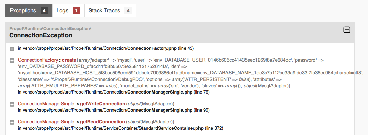Expand the ConnectionFactory.php line 43 trace
Viewport: 368px width, 135px height.
[x=12, y=49]
